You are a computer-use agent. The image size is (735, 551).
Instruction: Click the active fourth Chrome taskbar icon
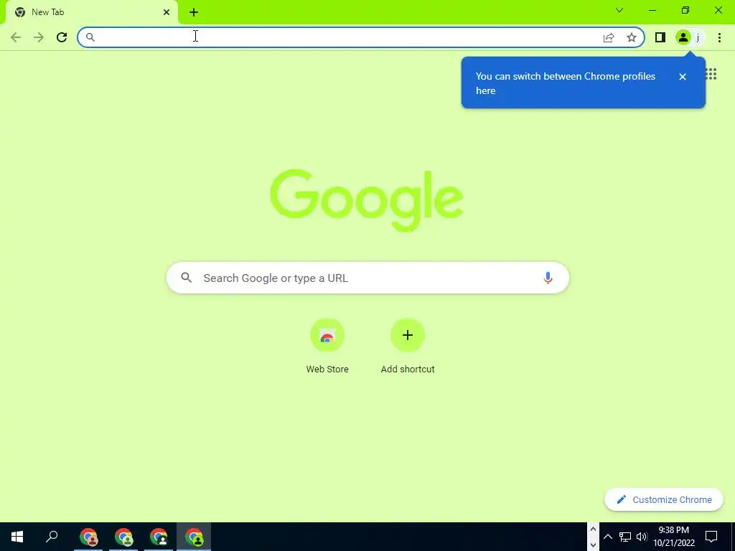tap(194, 537)
